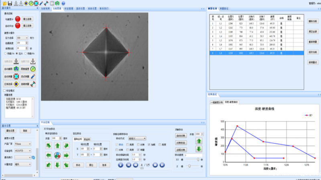Move XY stage with the up arrow

(57, 146)
